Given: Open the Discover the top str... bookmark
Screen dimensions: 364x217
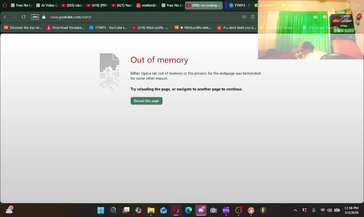Looking at the screenshot, I should pos(23,27).
